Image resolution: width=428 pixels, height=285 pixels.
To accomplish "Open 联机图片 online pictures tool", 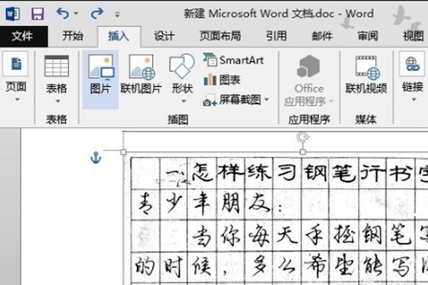I will [141, 75].
